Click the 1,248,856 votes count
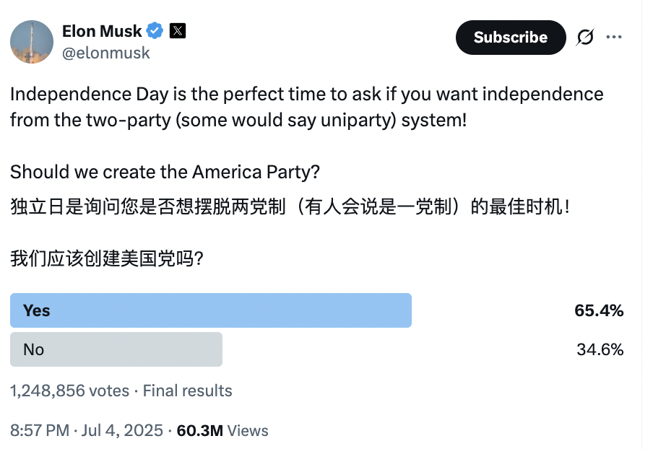653x449 pixels. pyautogui.click(x=69, y=391)
